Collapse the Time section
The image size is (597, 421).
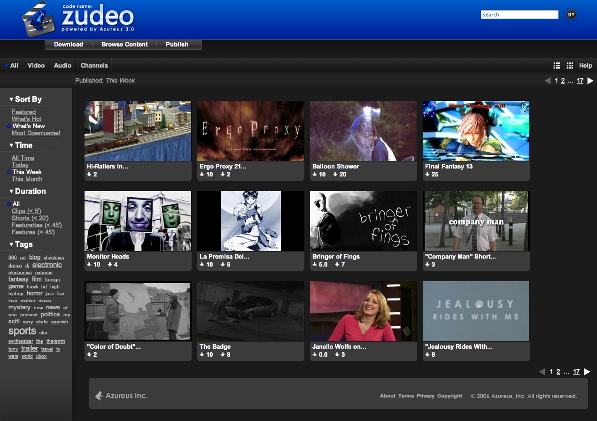click(21, 145)
